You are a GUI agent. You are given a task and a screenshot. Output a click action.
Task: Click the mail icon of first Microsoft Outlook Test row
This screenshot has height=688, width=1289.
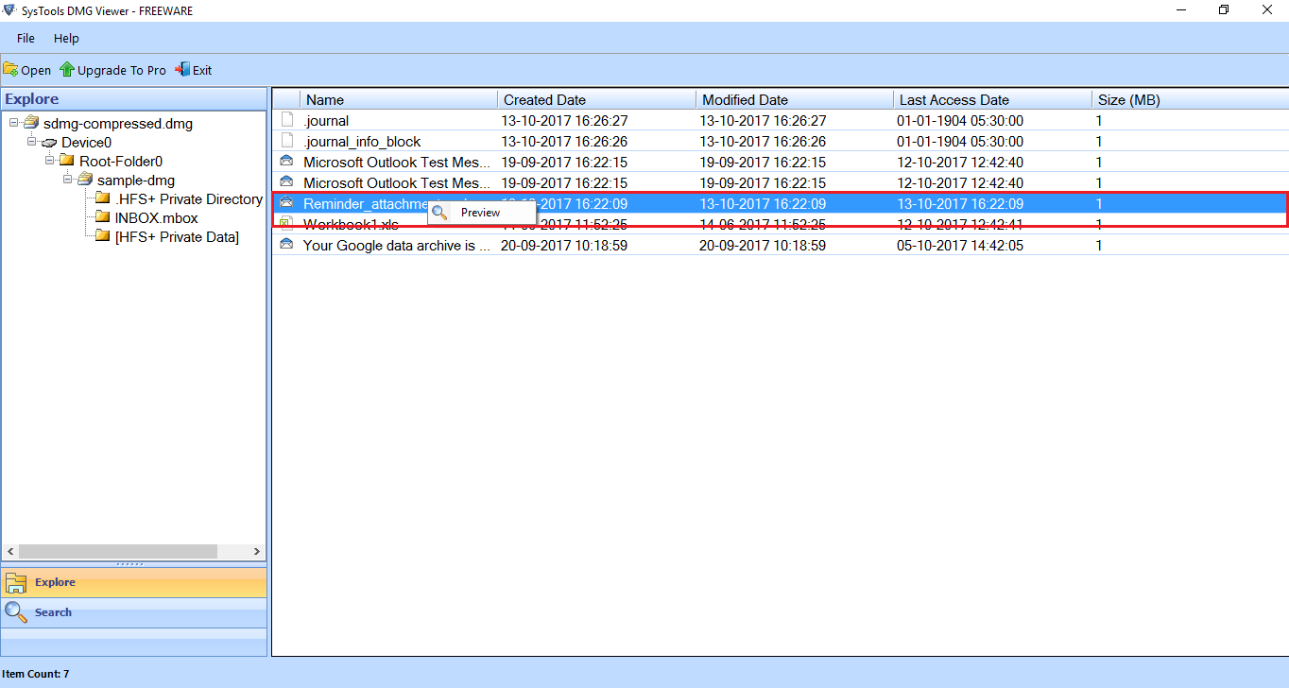click(x=287, y=162)
